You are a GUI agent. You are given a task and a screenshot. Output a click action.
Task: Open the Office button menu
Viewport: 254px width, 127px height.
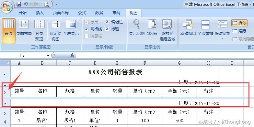pyautogui.click(x=6, y=7)
